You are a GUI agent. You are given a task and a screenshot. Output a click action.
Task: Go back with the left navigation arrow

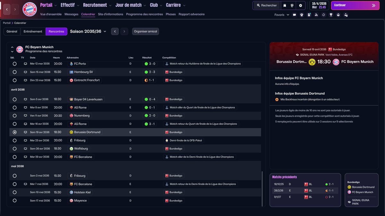pyautogui.click(x=7, y=10)
